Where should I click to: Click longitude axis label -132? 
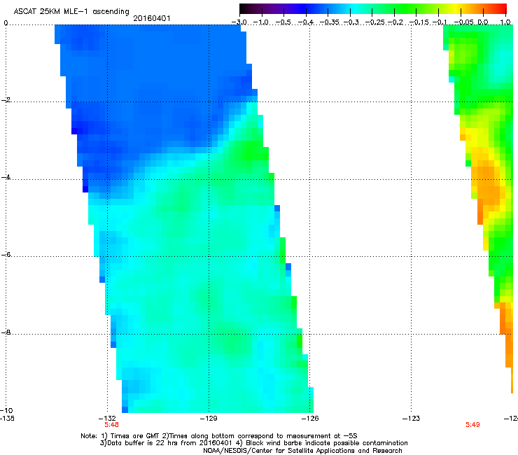tap(107, 418)
